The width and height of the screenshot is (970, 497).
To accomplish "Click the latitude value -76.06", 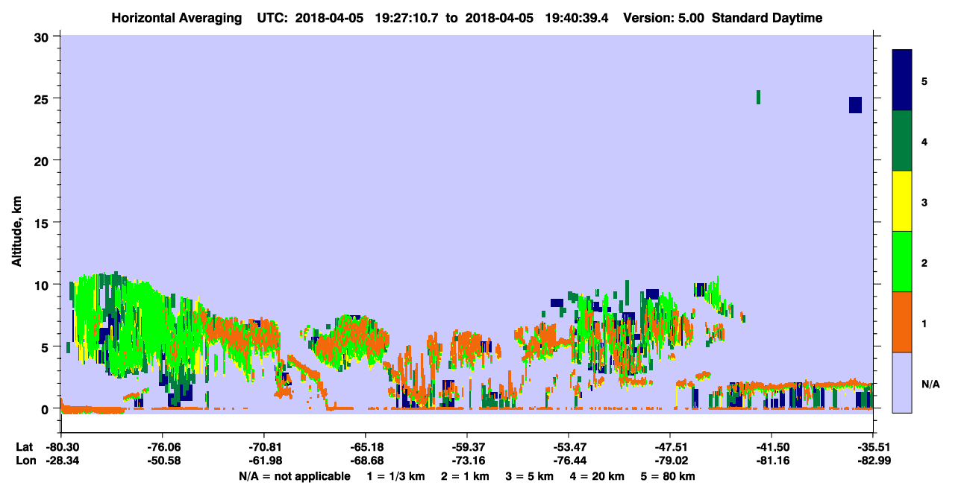I will coord(162,448).
